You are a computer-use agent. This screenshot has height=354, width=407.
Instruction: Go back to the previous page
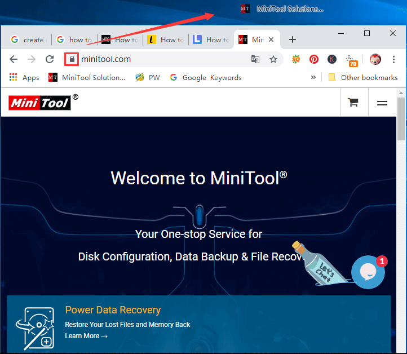click(14, 59)
